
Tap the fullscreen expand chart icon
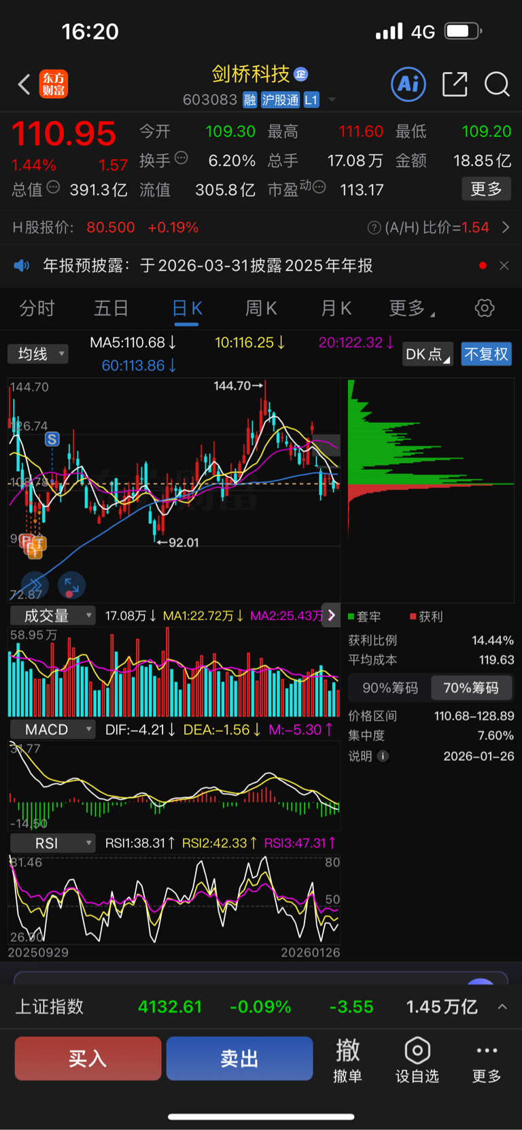coord(71,584)
